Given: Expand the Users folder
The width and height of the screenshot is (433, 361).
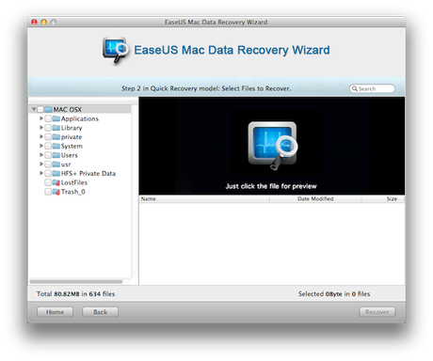Looking at the screenshot, I should pyautogui.click(x=41, y=155).
